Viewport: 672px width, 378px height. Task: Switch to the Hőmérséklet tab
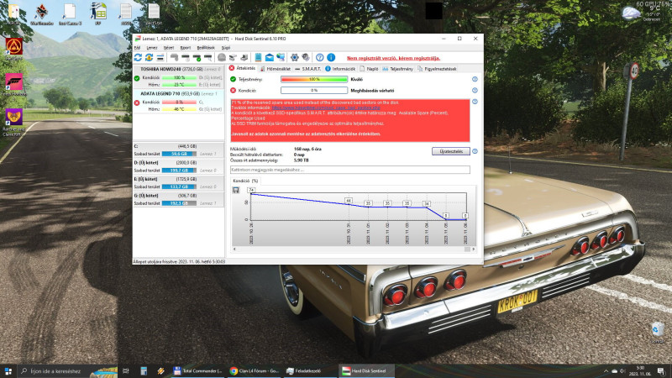pos(275,69)
